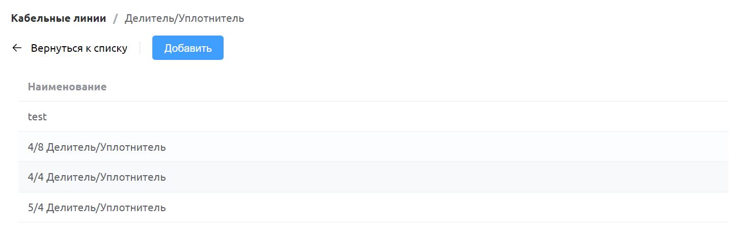Click the word test in the list

tap(37, 117)
